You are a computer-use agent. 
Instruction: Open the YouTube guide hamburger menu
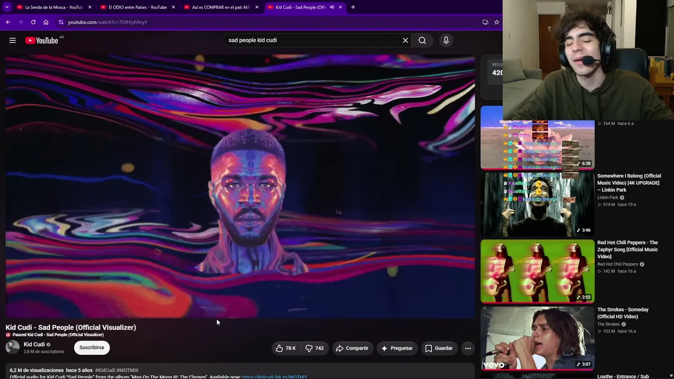click(13, 41)
